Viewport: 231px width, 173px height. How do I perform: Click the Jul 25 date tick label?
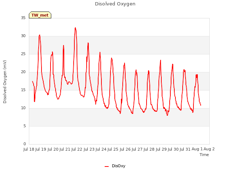coord(113,149)
